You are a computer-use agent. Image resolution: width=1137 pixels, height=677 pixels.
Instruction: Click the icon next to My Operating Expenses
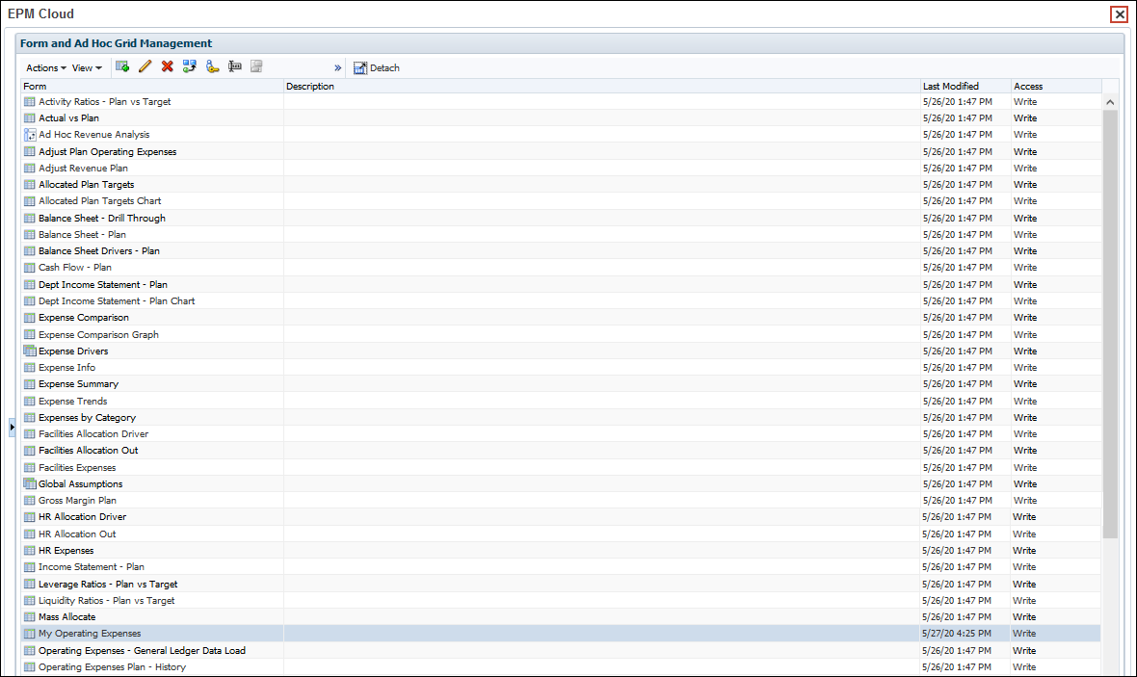(30, 634)
